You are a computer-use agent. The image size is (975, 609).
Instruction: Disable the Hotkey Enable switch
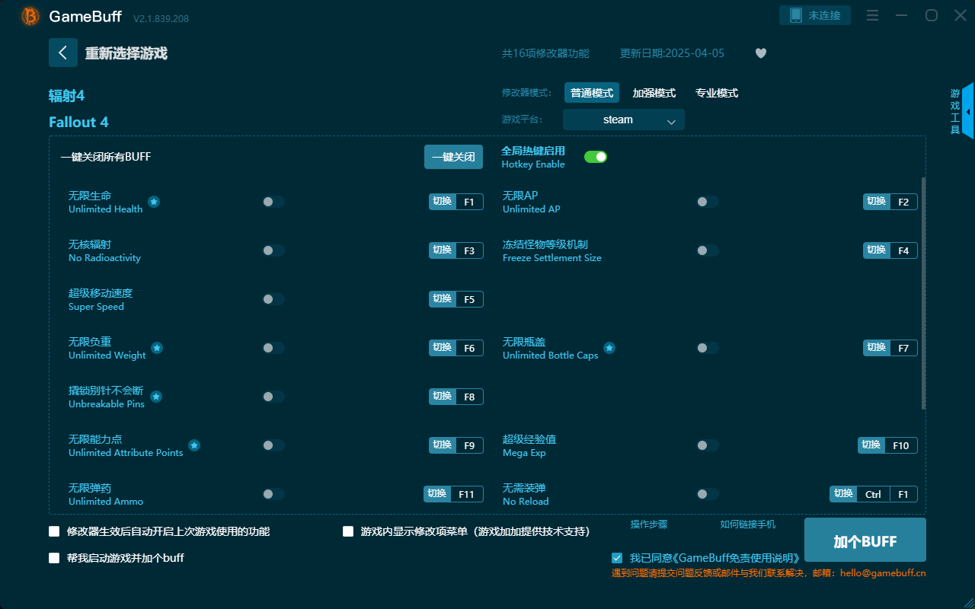pyautogui.click(x=595, y=156)
